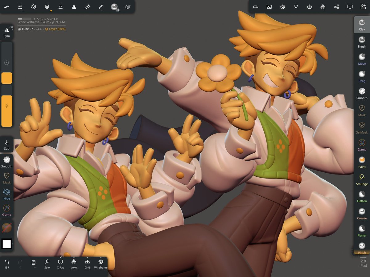Image resolution: width=370 pixels, height=277 pixels.
Task: Open the Background image menu
Action: click(x=269, y=6)
